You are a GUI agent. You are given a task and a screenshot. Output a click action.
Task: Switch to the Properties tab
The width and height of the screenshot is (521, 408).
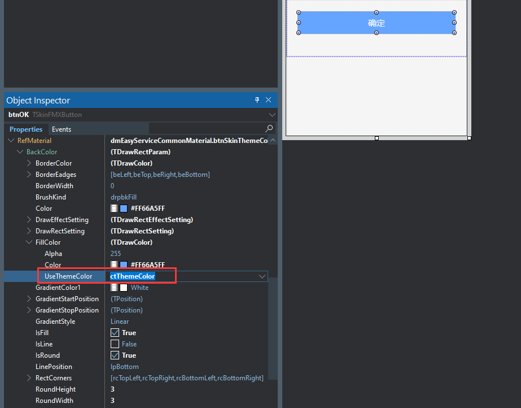click(x=26, y=129)
